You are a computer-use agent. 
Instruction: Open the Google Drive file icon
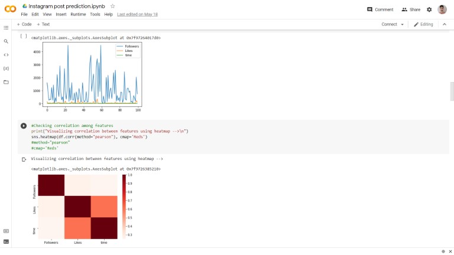[25, 6]
